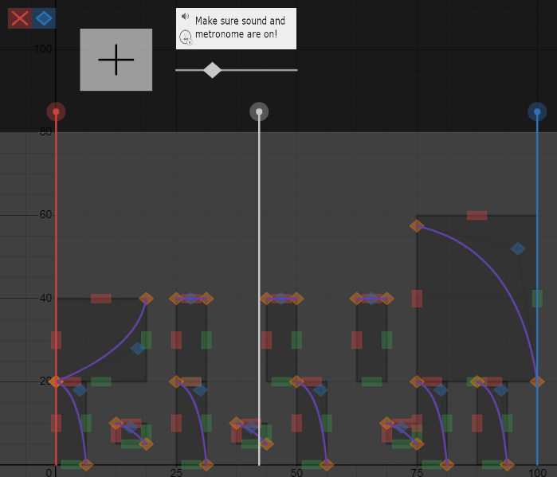Click the orange keyframe at top of largest curve
Viewport: 557px width, 477px height.
(417, 226)
